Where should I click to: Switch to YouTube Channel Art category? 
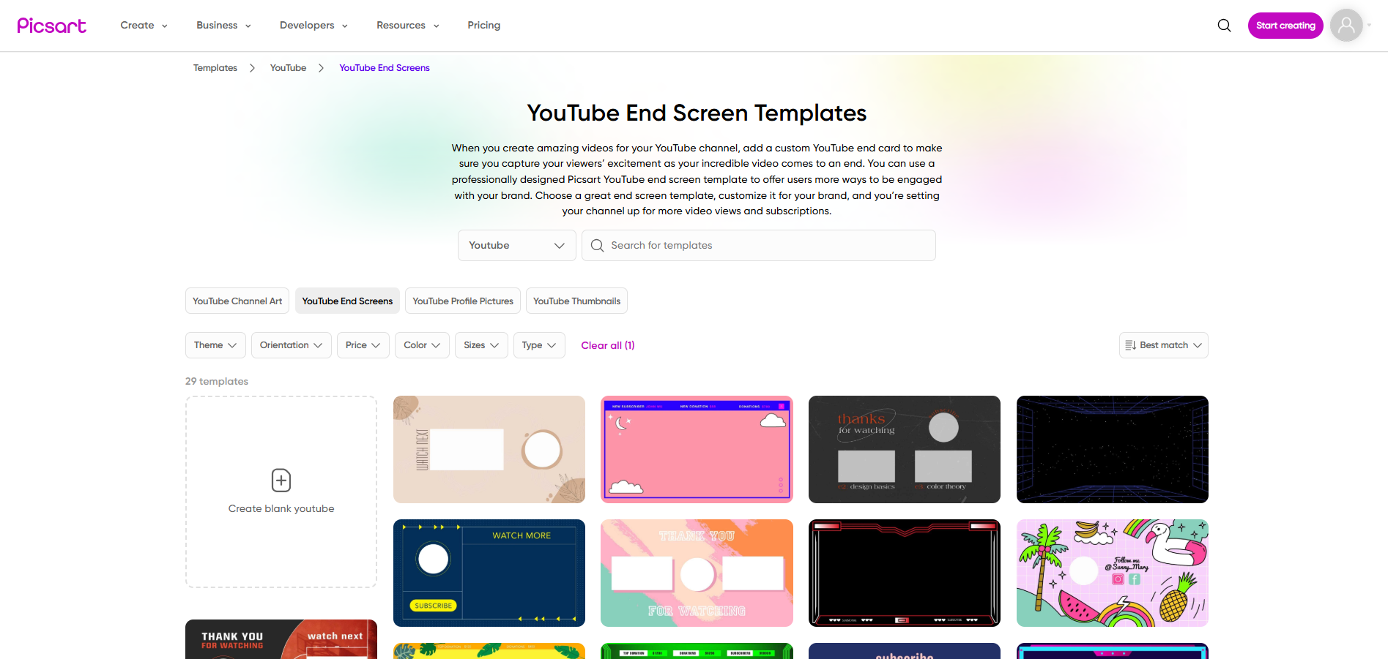click(x=237, y=301)
